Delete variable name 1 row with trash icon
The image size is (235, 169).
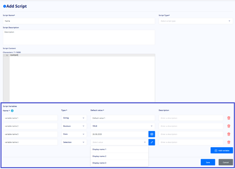tap(229, 118)
